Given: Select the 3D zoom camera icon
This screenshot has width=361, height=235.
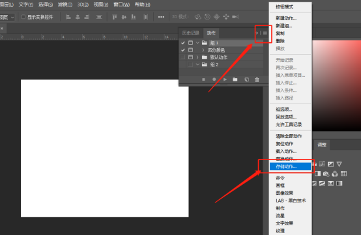Looking at the screenshot, I should [235, 17].
